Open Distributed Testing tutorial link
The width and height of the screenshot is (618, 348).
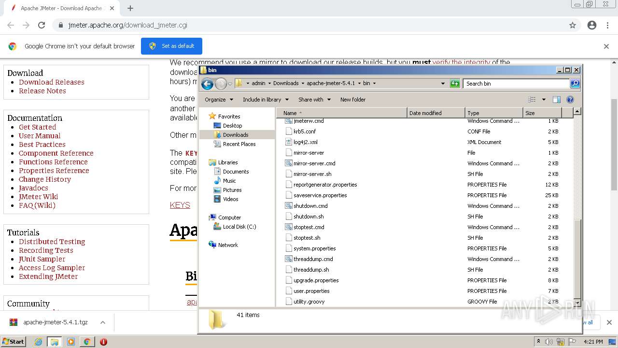click(52, 242)
